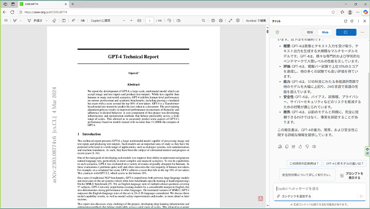
Task: Give thumbs down to the response
Action: click(307, 146)
